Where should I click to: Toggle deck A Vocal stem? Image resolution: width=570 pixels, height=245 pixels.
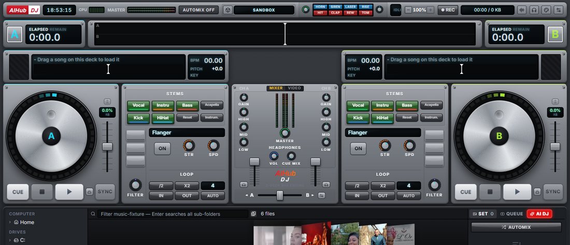pyautogui.click(x=138, y=105)
